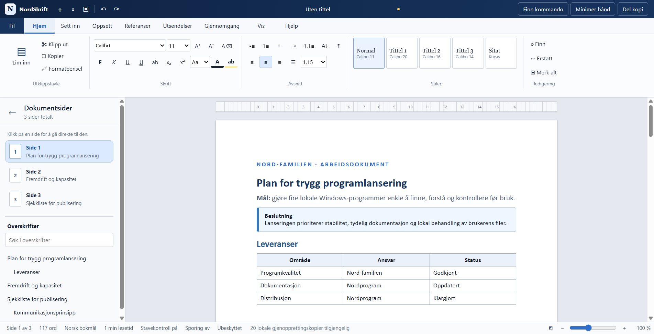Click the increase font size icon
The height and width of the screenshot is (334, 654).
pyautogui.click(x=198, y=46)
